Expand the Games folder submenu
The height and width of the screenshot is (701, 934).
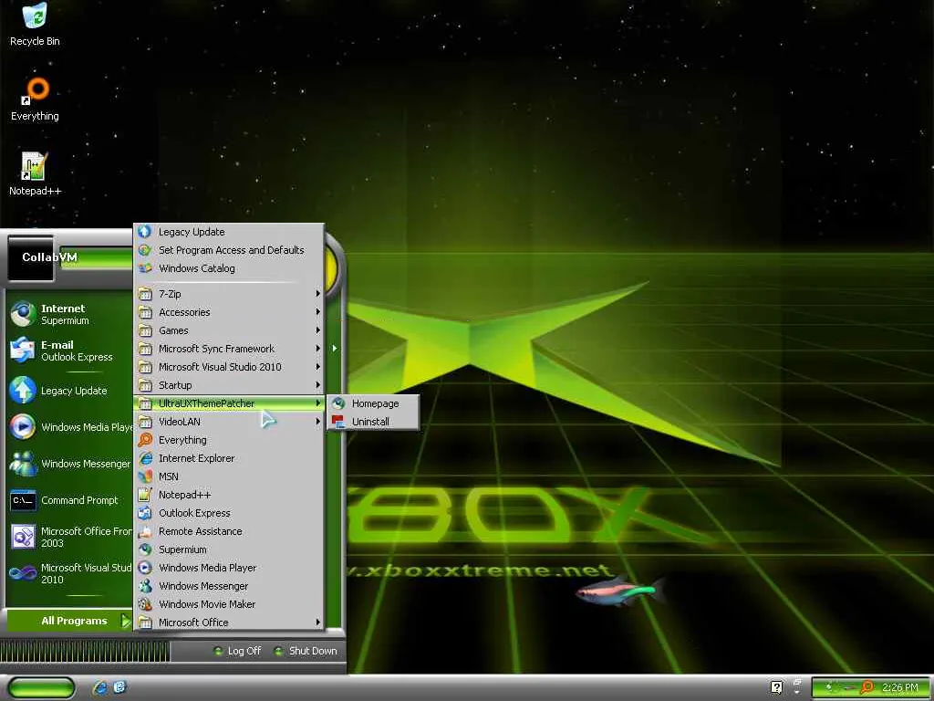(229, 330)
